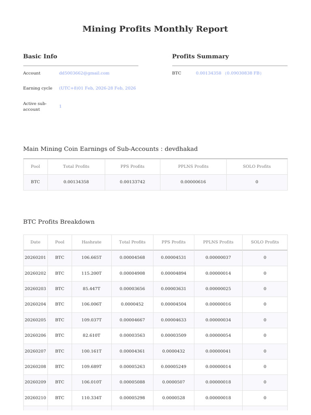Click the Hashrate column header
This screenshot has height=415, width=311.
92,242
